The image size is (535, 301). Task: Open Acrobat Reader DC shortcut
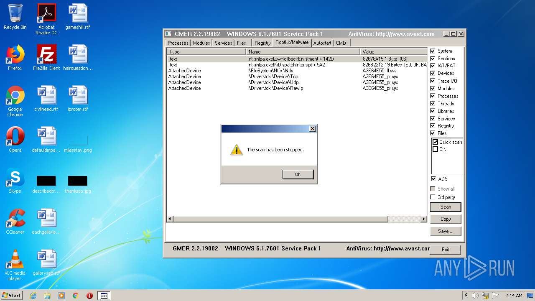coord(46,19)
